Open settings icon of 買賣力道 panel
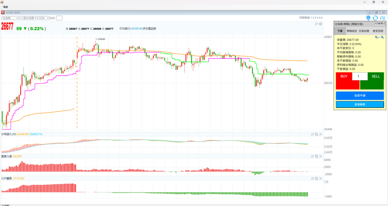 [312, 156]
